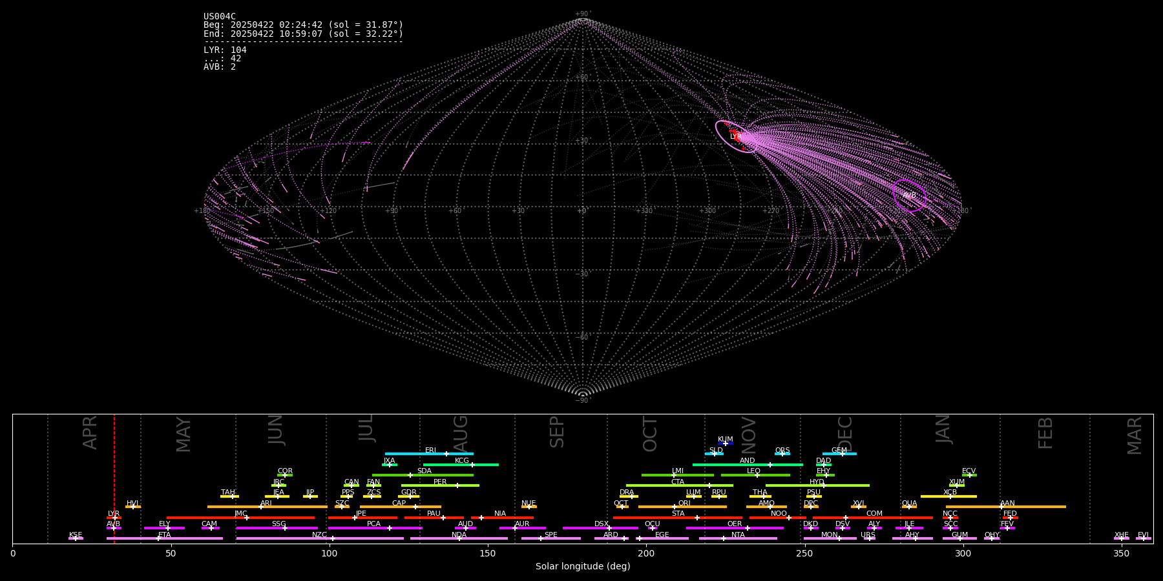This screenshot has width=1163, height=581.
Task: Click the STA shower bar label
Action: click(678, 514)
